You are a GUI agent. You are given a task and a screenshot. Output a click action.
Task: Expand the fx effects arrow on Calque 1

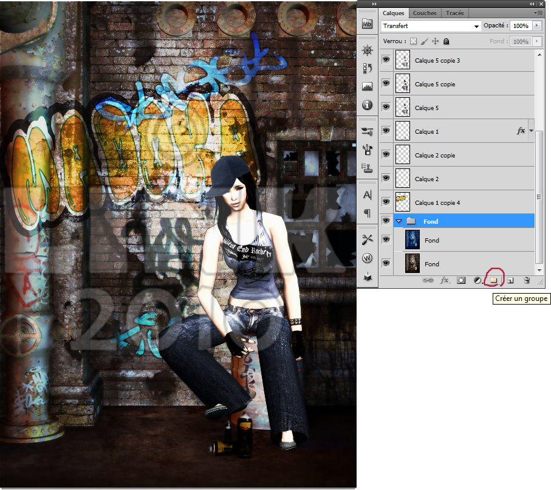coord(532,131)
